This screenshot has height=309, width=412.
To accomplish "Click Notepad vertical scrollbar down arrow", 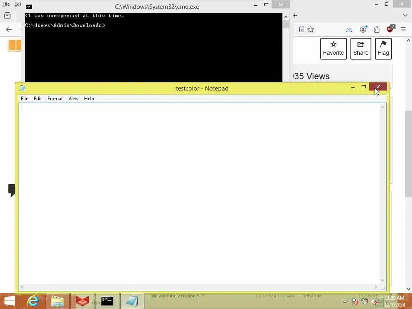I will click(x=382, y=280).
